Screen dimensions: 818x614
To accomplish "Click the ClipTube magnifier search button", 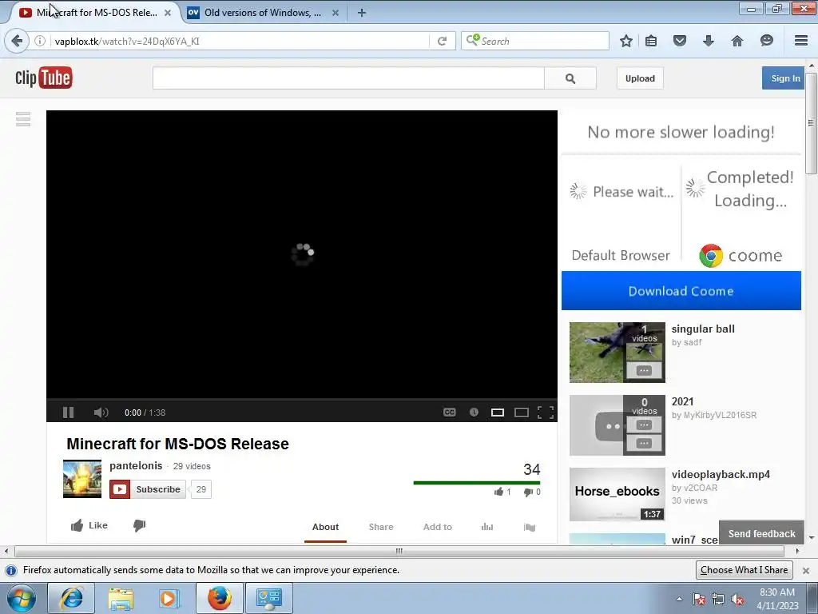I will (570, 78).
